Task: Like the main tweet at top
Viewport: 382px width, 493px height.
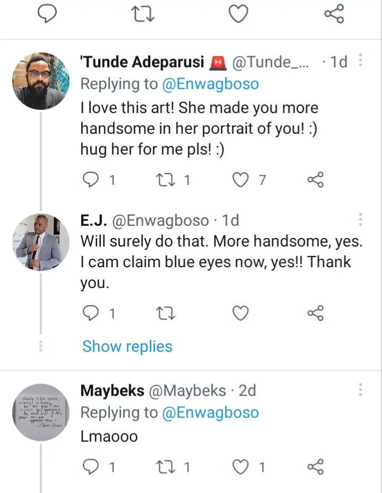Action: point(239,14)
